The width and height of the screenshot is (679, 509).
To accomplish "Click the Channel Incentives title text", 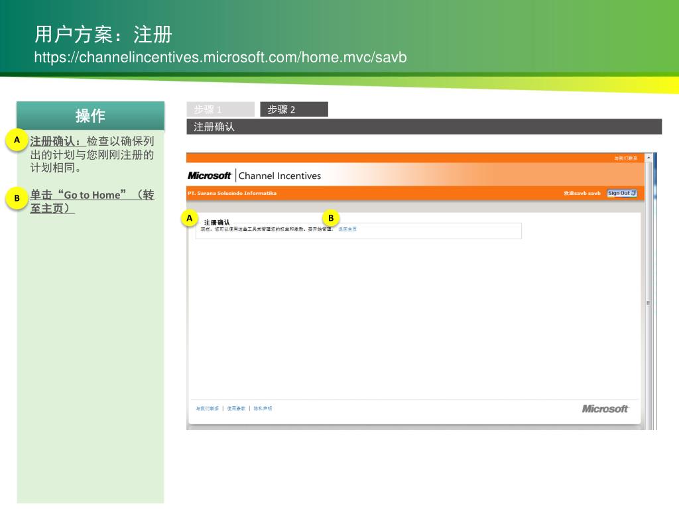I will click(x=279, y=176).
